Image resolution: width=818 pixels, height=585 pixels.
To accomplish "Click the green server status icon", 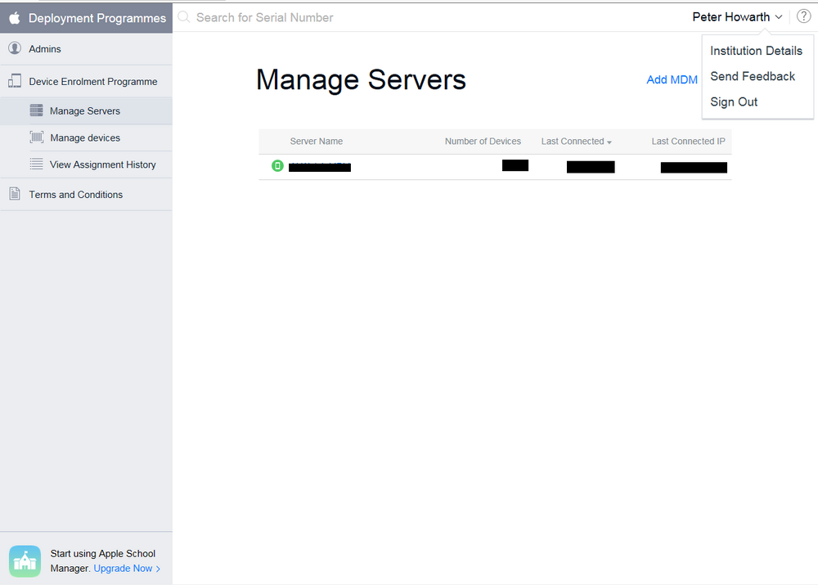I will click(277, 166).
